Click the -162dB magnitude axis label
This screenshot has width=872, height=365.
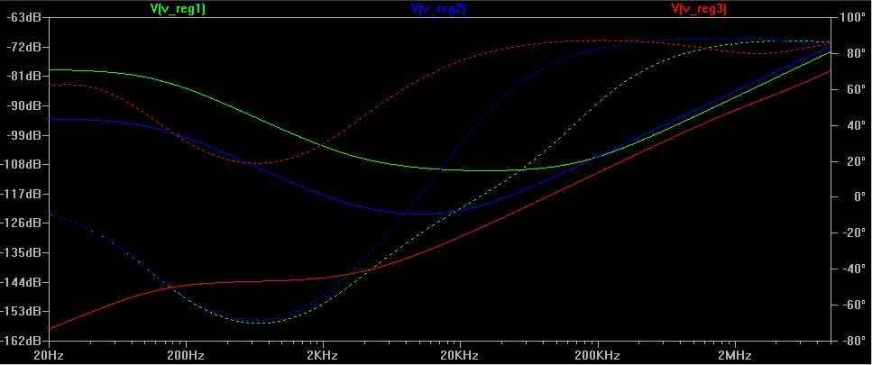[x=21, y=340]
